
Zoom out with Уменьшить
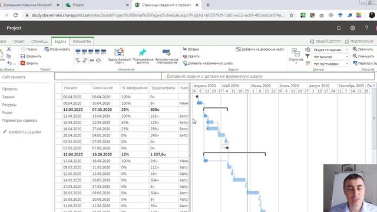(363, 57)
